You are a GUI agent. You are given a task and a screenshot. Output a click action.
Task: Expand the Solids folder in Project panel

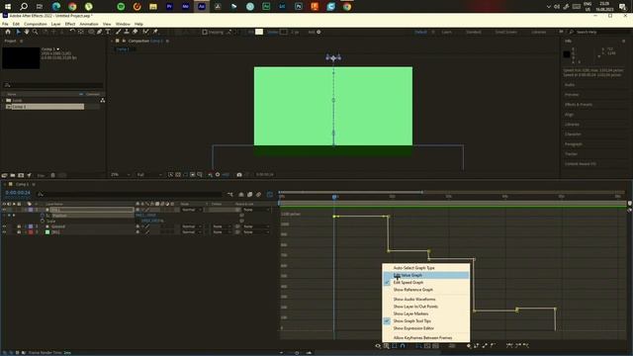[3, 100]
